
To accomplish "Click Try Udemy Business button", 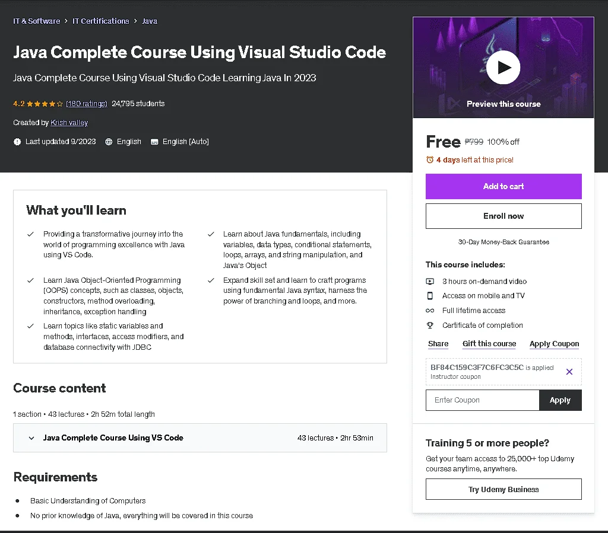I will point(503,489).
